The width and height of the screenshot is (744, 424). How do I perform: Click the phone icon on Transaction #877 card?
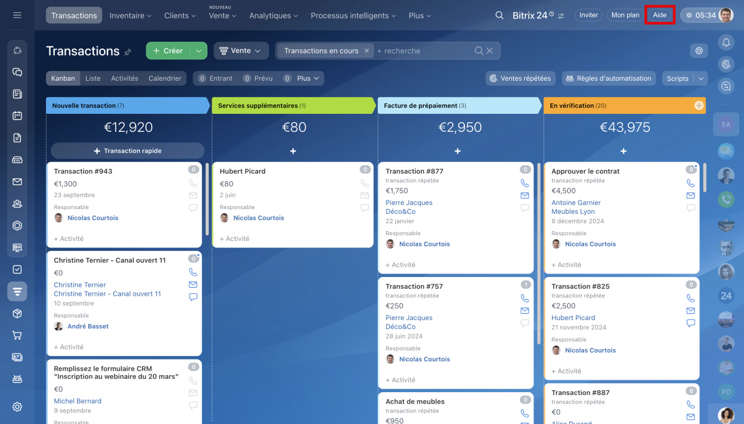[525, 183]
